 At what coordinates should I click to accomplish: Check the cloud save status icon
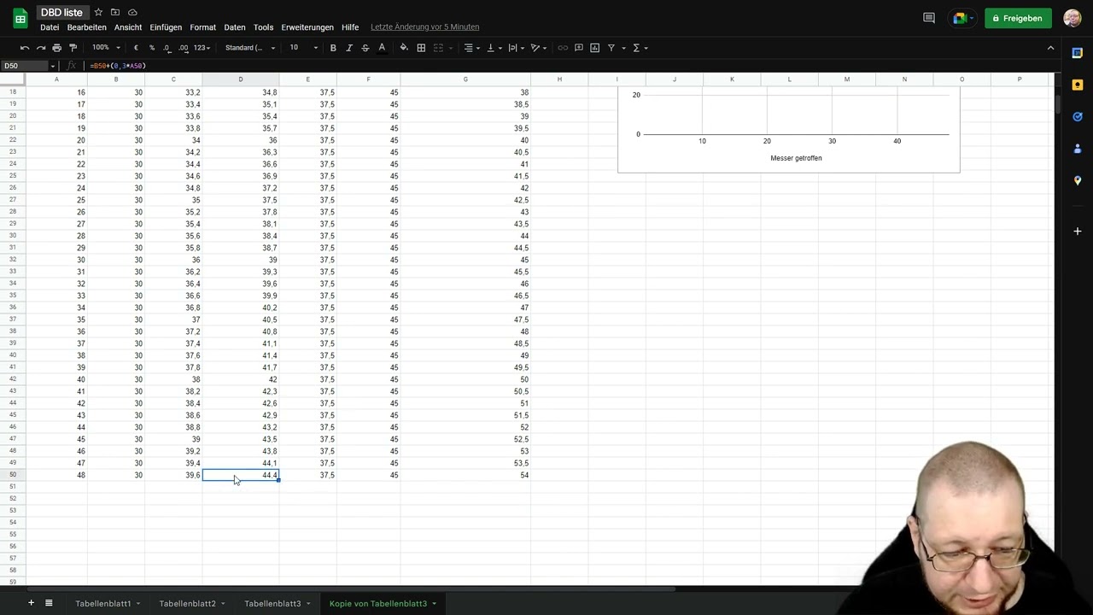132,12
